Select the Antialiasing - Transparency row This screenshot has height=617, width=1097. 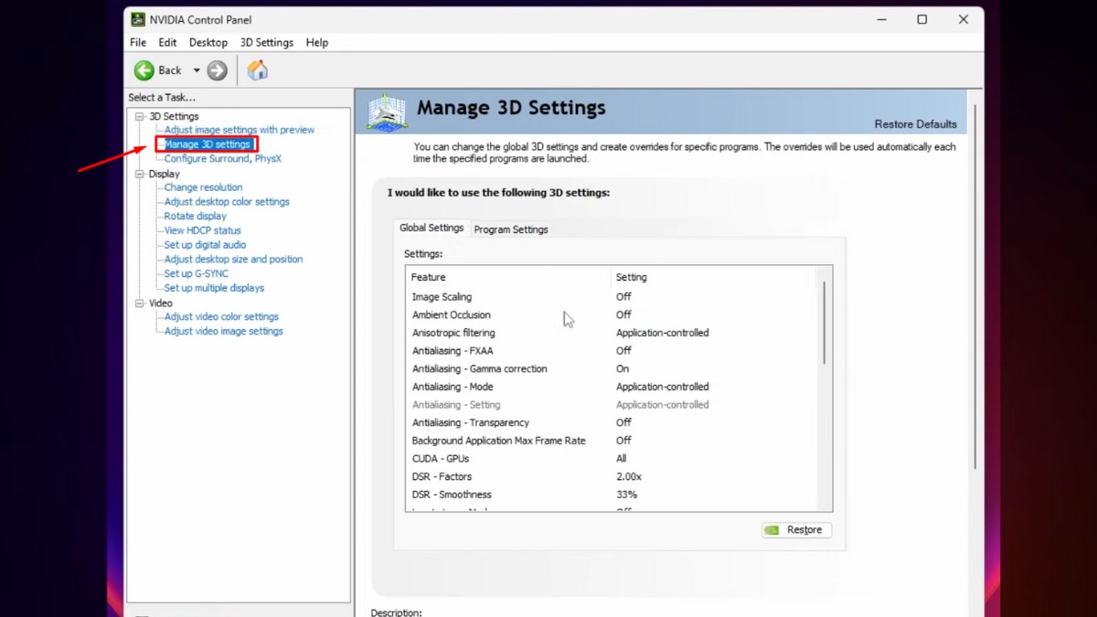(612, 422)
